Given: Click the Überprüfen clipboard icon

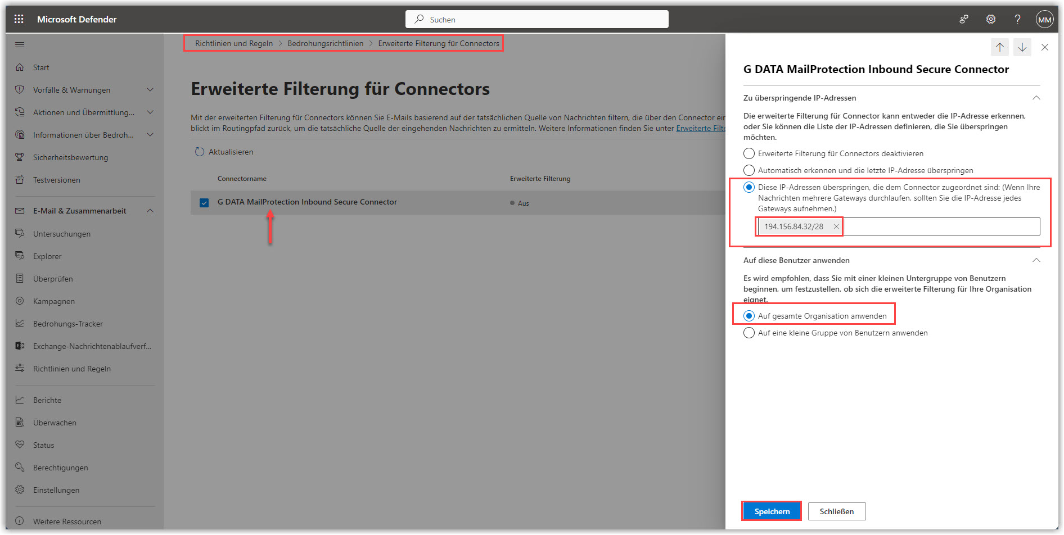Looking at the screenshot, I should (20, 278).
